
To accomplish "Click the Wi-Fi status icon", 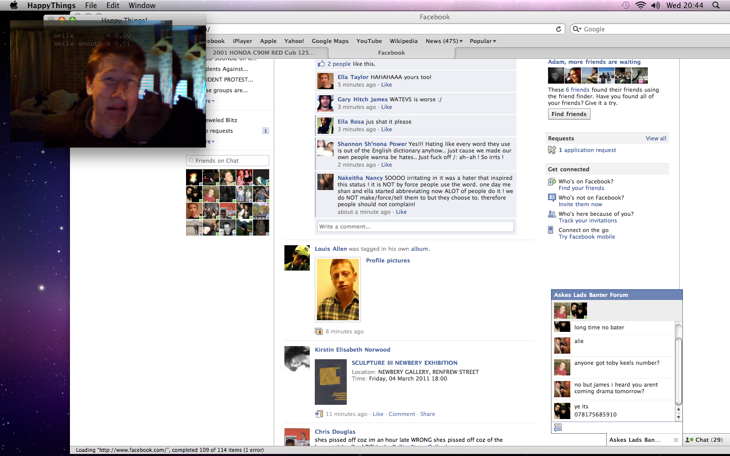I will coord(641,5).
